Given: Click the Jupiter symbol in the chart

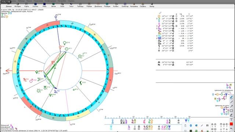Looking at the screenshot, I should 55,91.
